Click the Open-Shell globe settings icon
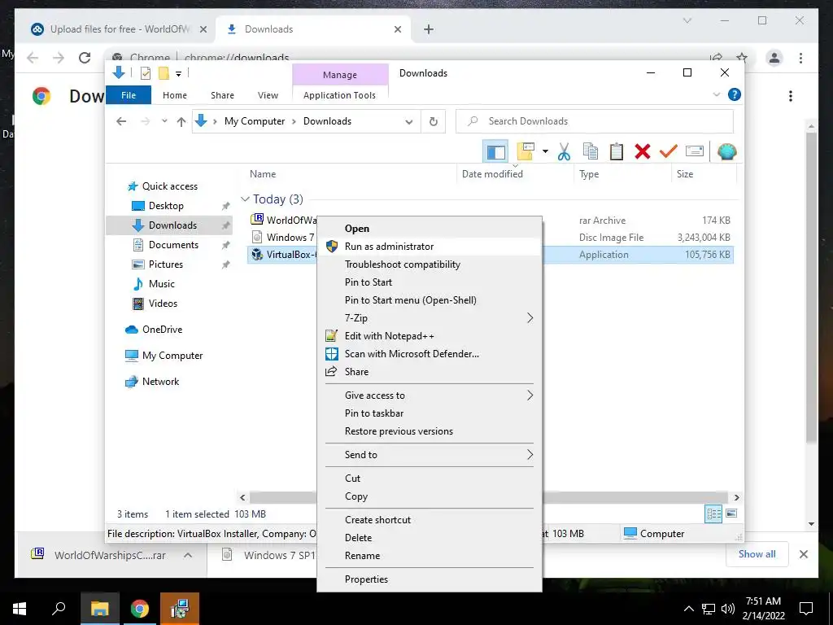The width and height of the screenshot is (833, 625). [x=726, y=152]
